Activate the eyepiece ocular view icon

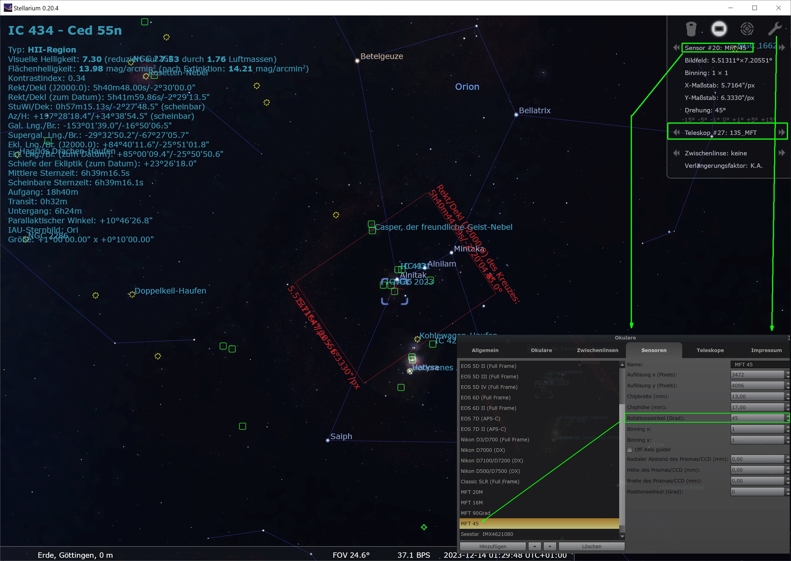pyautogui.click(x=691, y=29)
